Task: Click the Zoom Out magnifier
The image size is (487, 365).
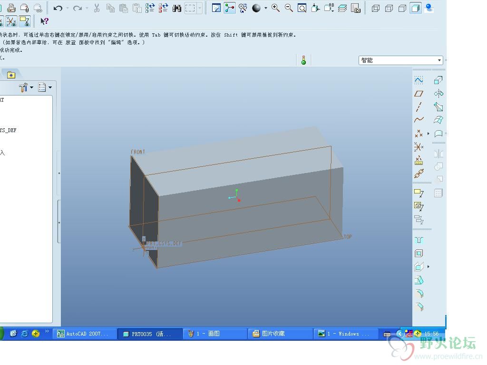Action: (289, 8)
